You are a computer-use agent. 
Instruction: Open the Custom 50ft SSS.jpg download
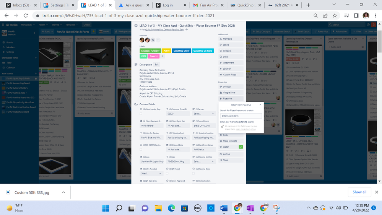click(x=32, y=192)
